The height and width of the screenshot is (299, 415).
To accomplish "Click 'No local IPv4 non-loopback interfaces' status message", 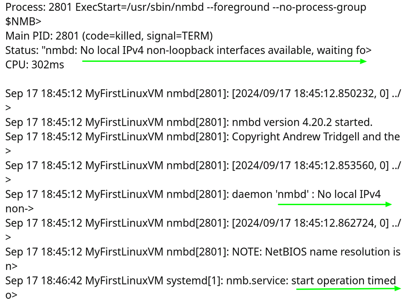I will pyautogui.click(x=174, y=51).
